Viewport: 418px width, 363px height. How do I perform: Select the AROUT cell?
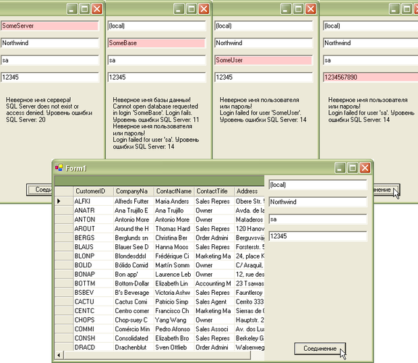[x=93, y=229]
